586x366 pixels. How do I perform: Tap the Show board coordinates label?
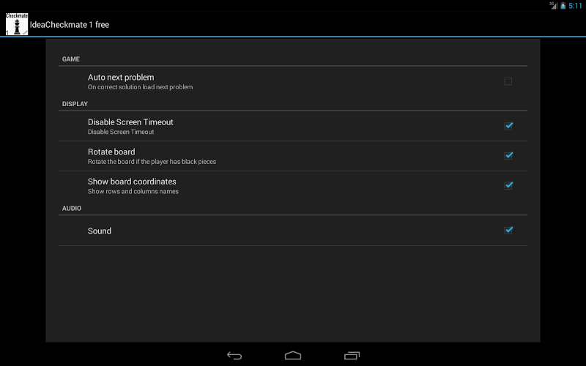coord(132,182)
